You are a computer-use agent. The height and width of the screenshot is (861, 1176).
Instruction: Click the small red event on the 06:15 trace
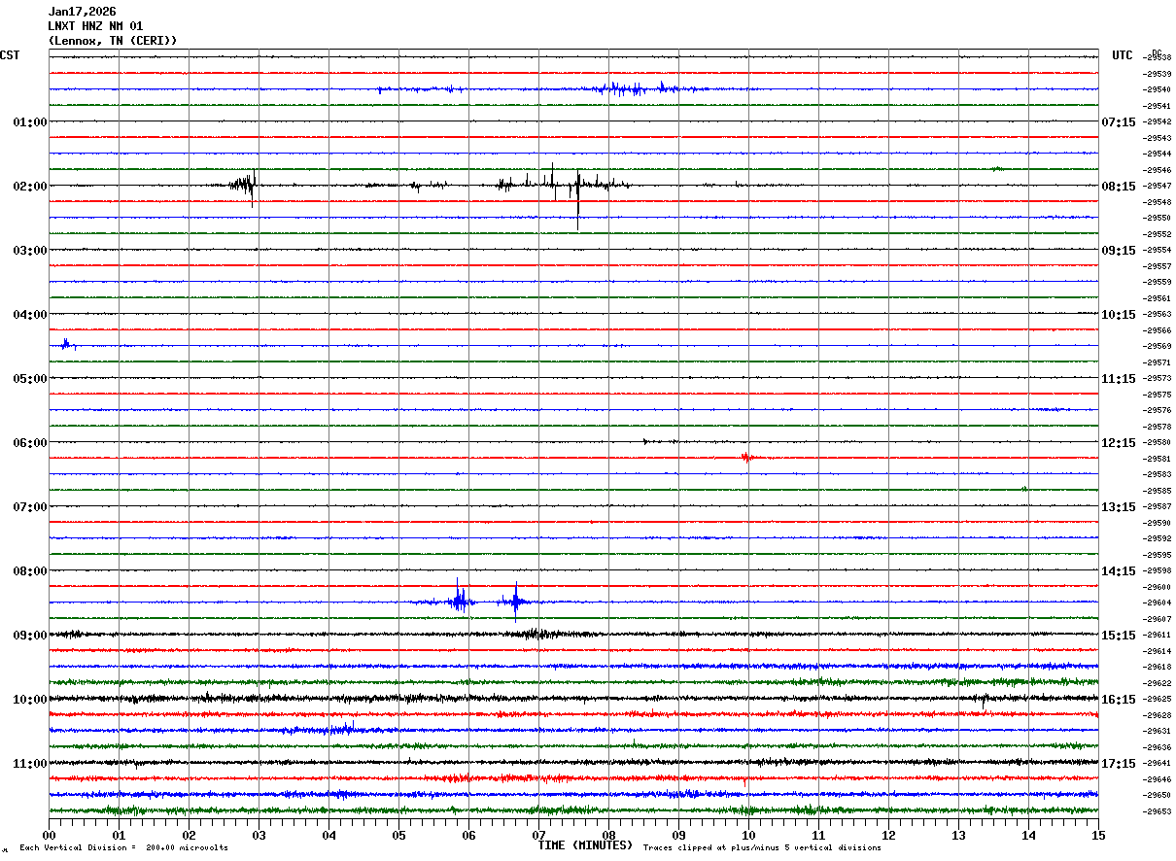(x=746, y=458)
